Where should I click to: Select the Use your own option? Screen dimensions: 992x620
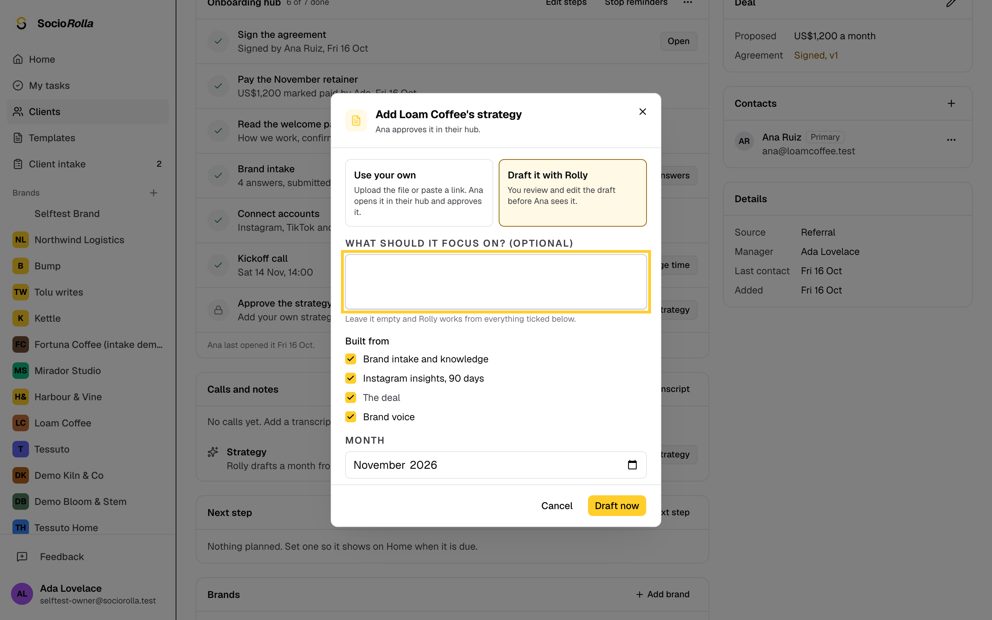tap(419, 193)
